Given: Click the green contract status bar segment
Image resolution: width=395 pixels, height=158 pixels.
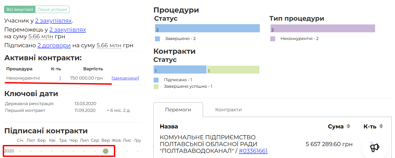Looking at the screenshot, I should pyautogui.click(x=233, y=70).
